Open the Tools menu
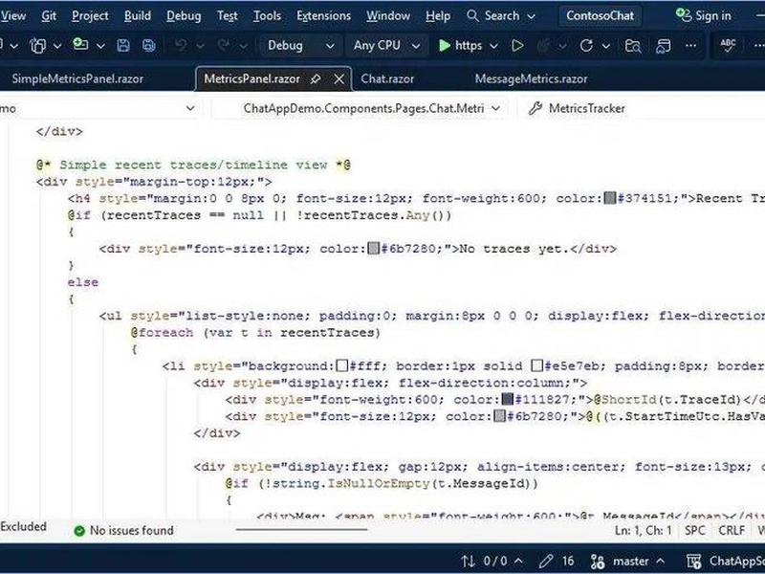 pos(267,15)
